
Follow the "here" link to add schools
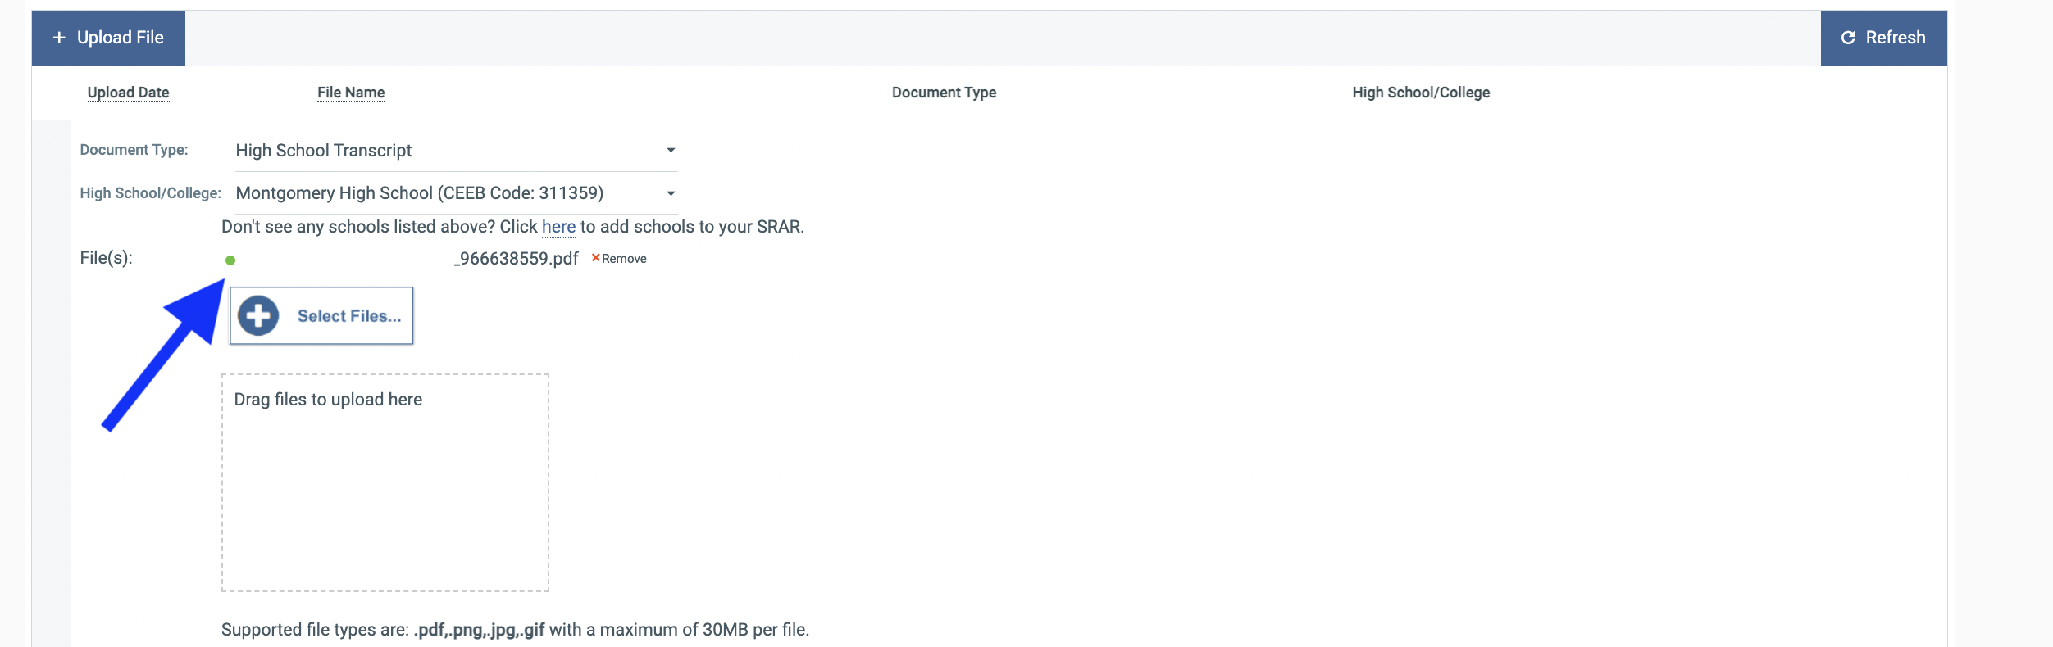(558, 227)
